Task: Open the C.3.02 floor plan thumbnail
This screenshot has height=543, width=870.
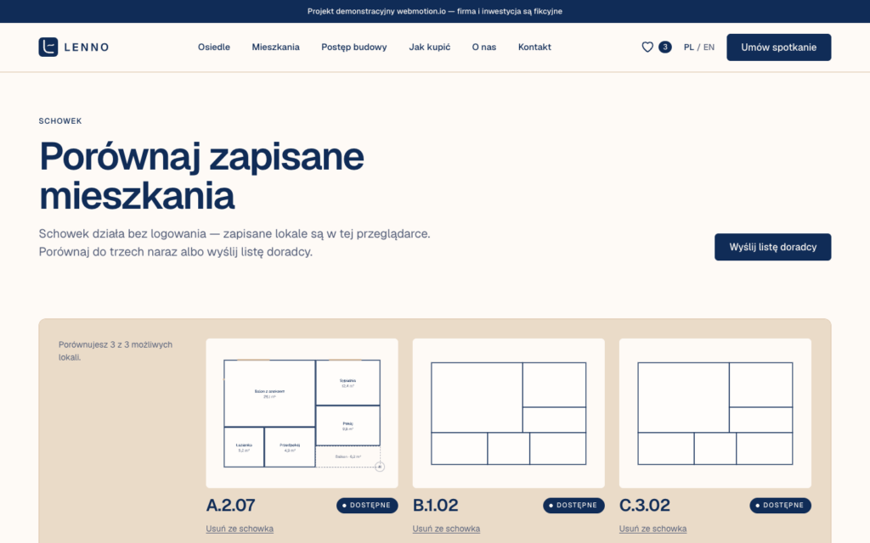Action: [x=715, y=413]
